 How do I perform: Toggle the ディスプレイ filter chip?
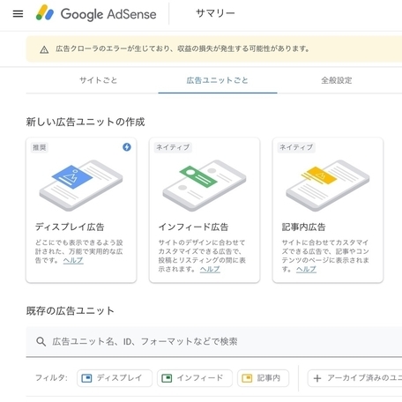pos(115,378)
